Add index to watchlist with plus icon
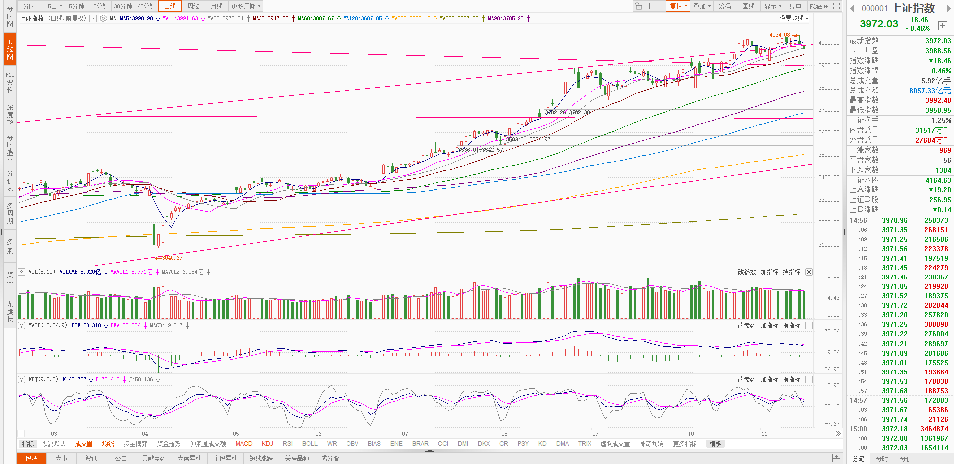The width and height of the screenshot is (954, 464). coord(942,26)
